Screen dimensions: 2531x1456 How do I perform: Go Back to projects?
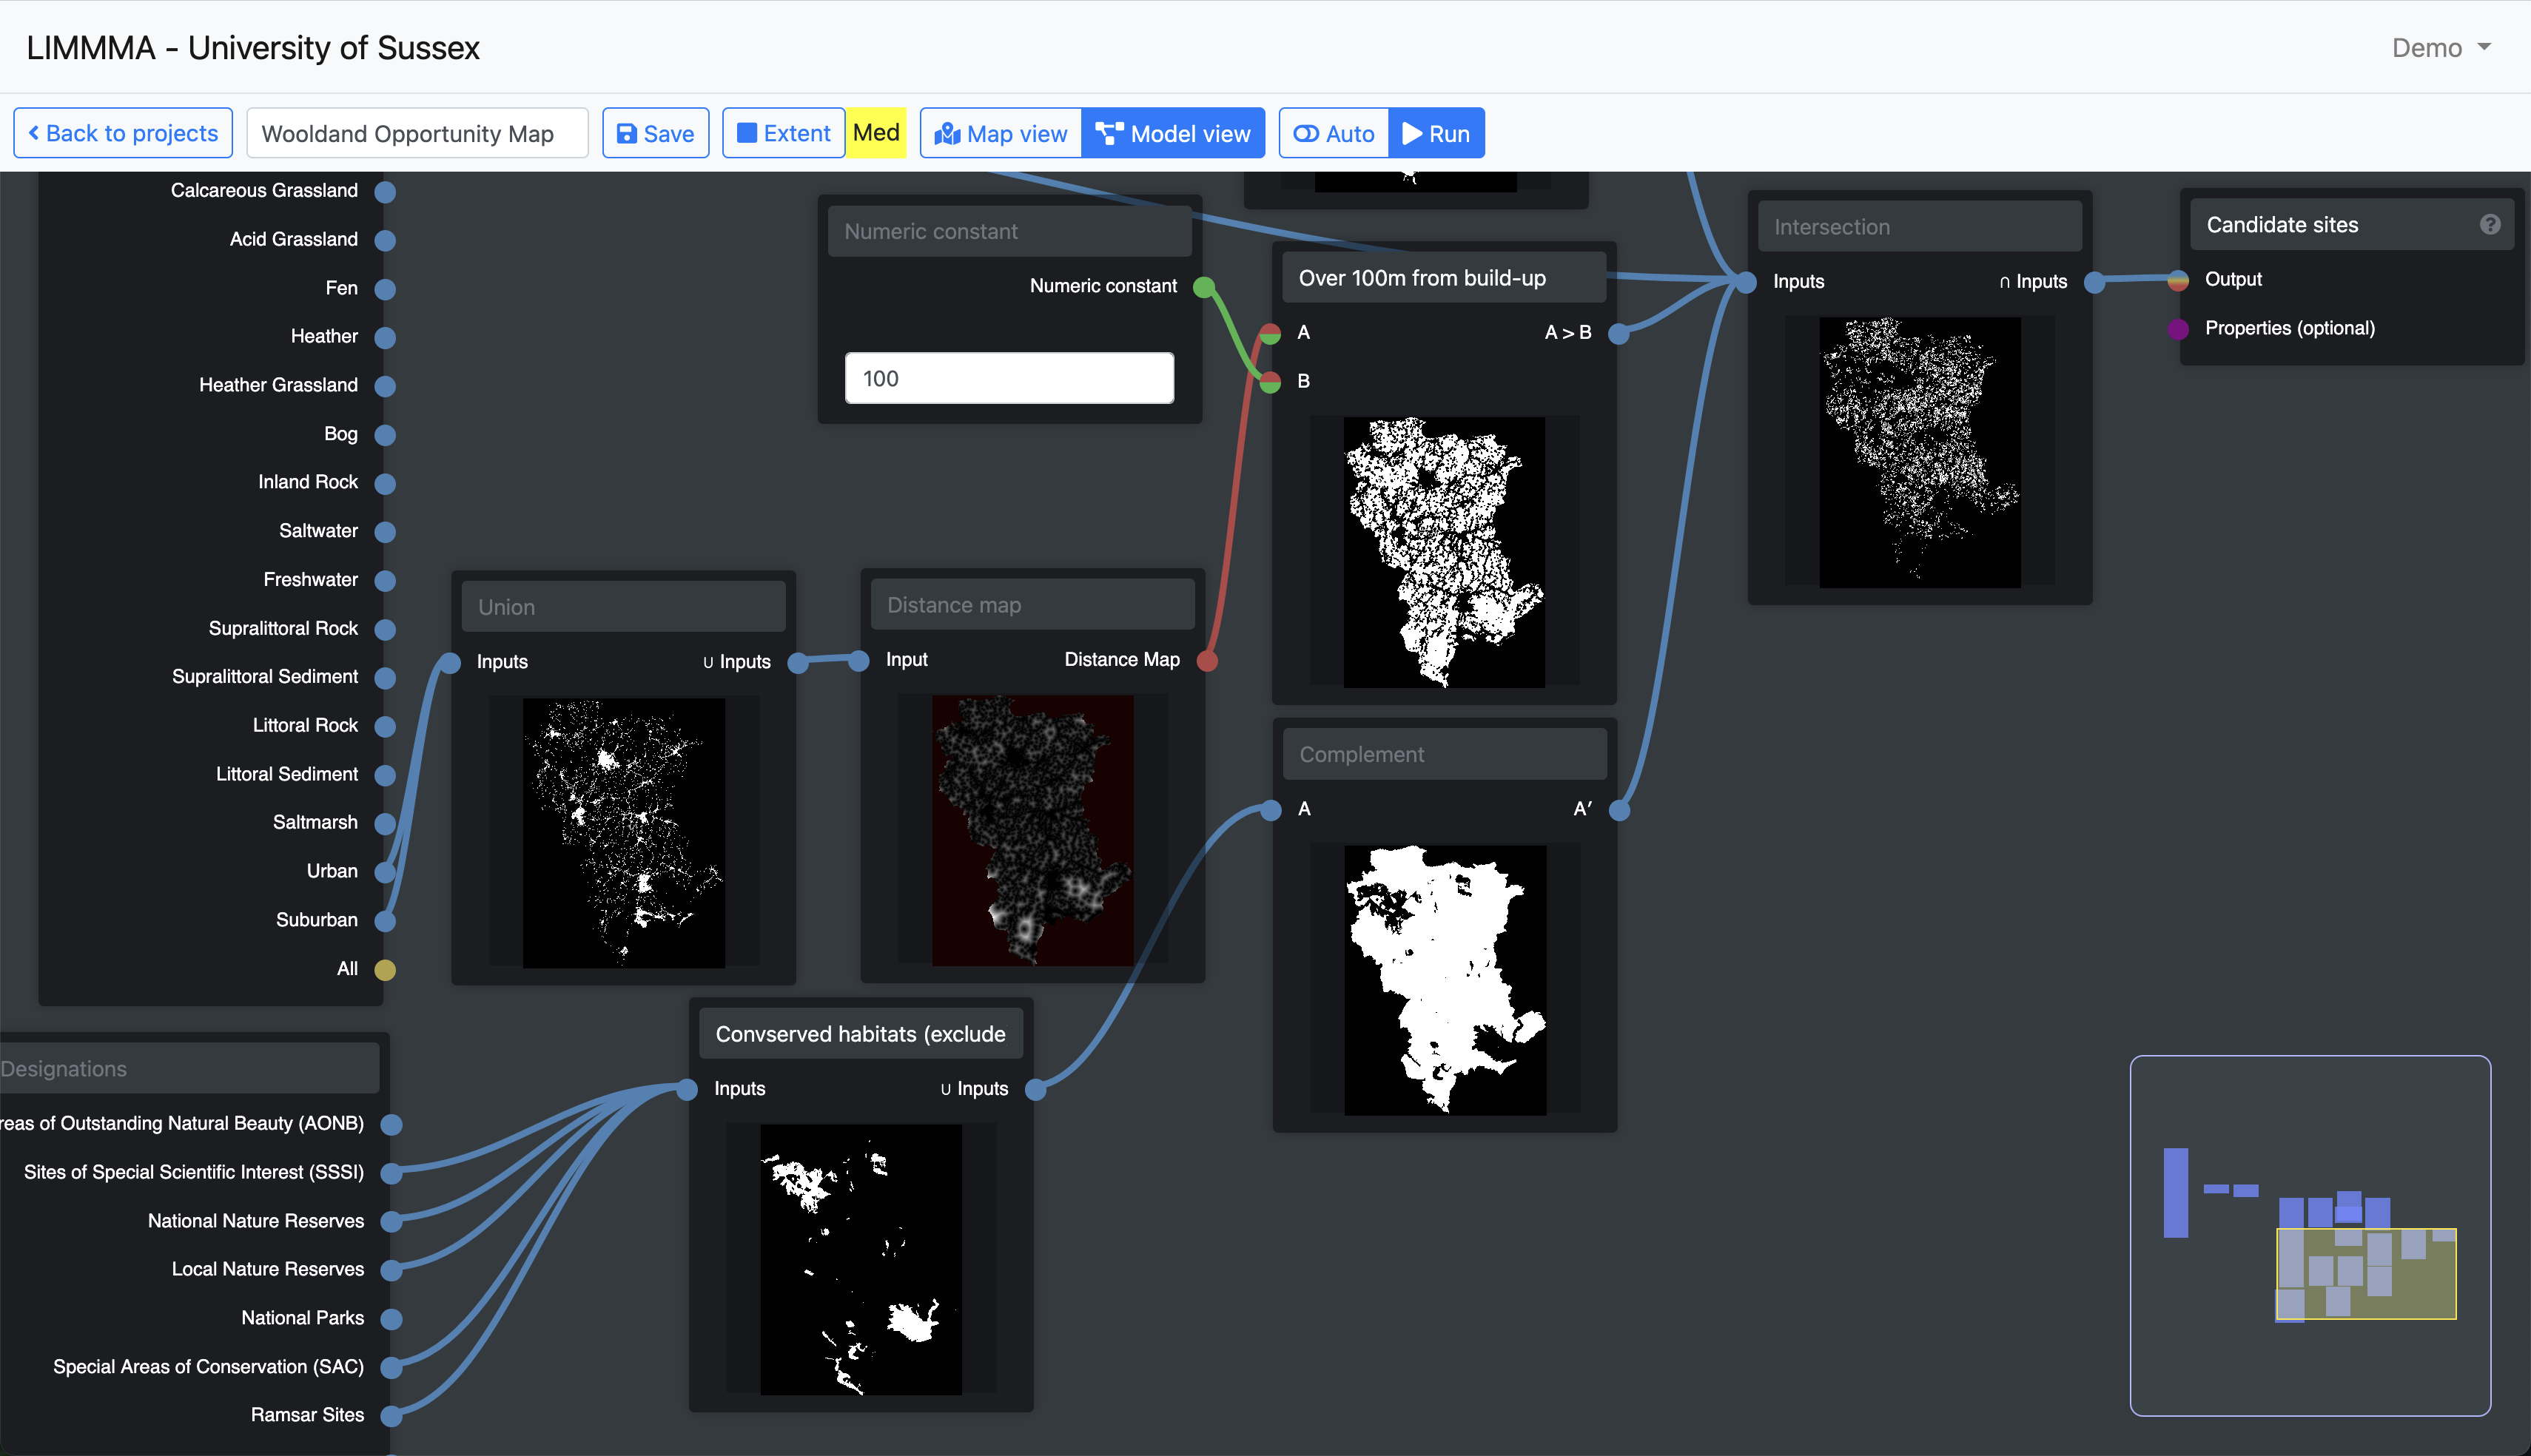coord(123,134)
